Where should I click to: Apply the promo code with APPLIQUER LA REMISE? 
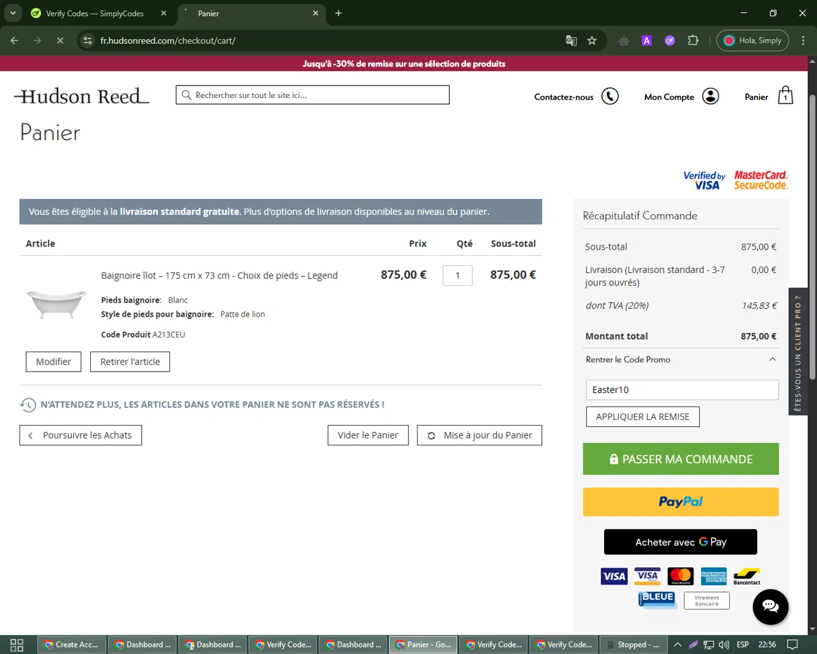[x=643, y=417]
